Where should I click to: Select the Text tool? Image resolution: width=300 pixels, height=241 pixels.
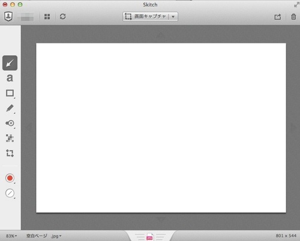(x=10, y=78)
